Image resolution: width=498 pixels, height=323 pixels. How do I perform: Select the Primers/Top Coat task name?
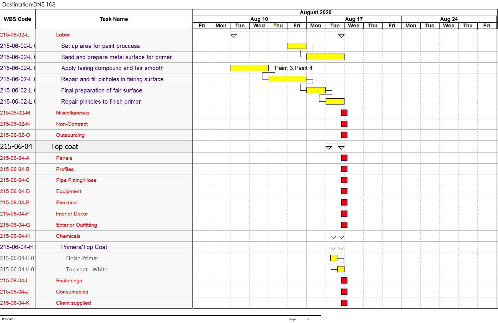tap(84, 247)
